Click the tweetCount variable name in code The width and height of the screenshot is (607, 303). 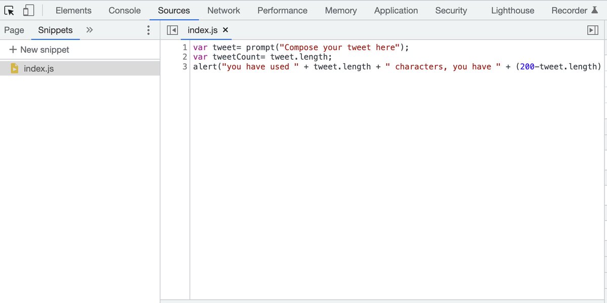(237, 57)
